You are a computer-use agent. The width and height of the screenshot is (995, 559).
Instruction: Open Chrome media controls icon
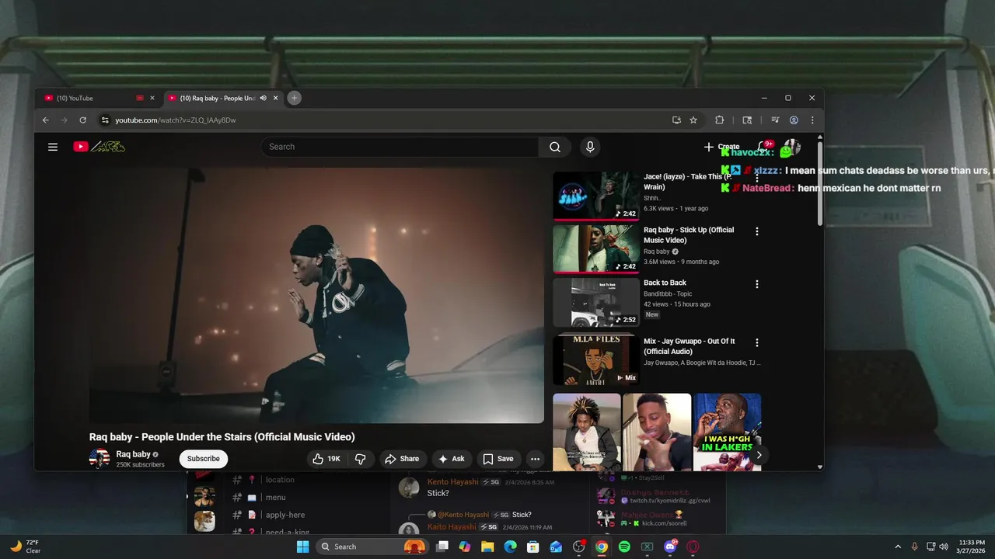775,120
